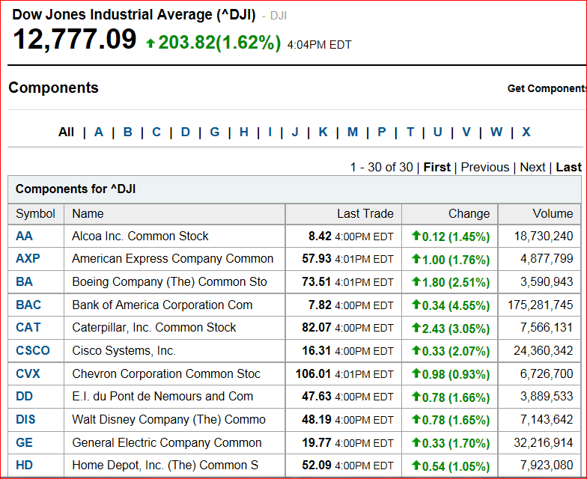Click the Get Components link
This screenshot has width=587, height=479.
(547, 88)
